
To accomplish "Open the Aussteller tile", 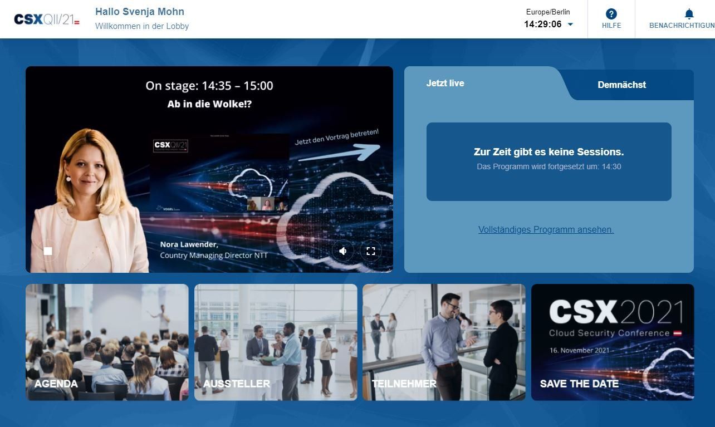I will (x=276, y=342).
